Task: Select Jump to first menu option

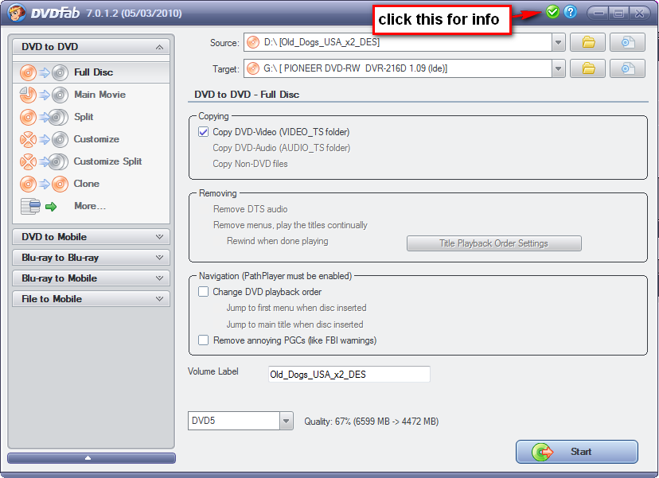Action: click(x=296, y=308)
